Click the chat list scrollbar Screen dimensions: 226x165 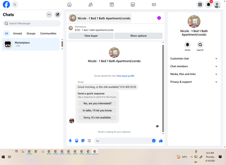click(x=62, y=44)
